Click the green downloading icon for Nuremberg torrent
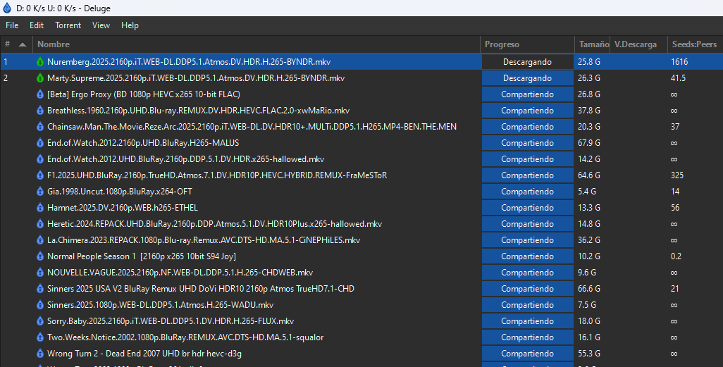 [40, 62]
